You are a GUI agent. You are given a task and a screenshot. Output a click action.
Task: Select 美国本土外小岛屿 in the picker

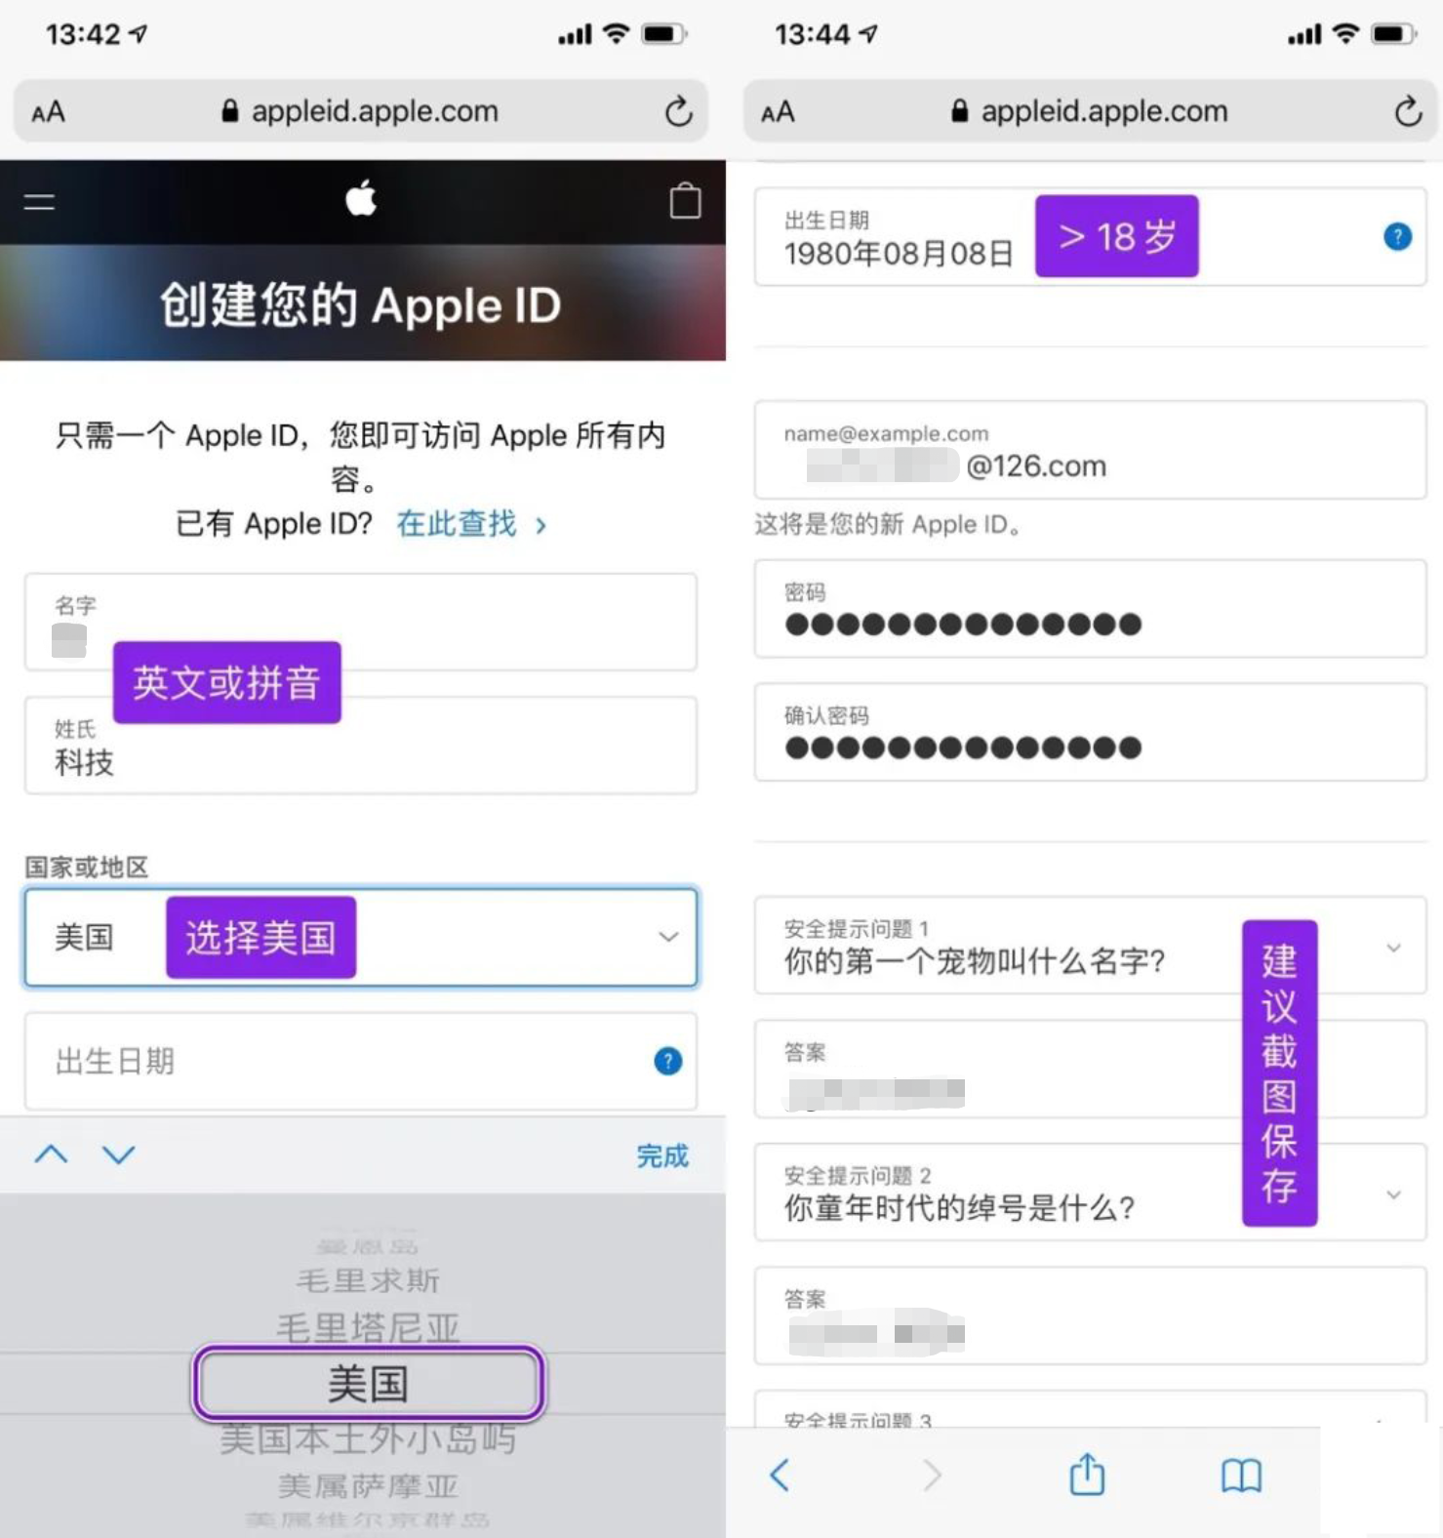point(368,1438)
